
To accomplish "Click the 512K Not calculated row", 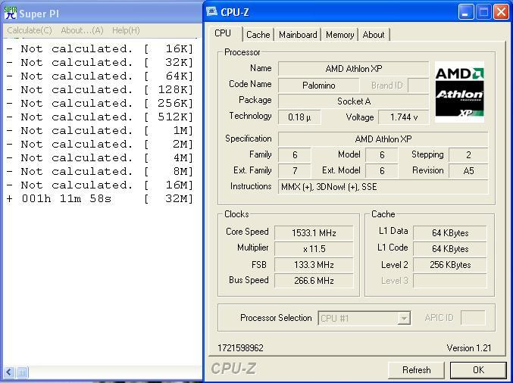I will (100, 117).
